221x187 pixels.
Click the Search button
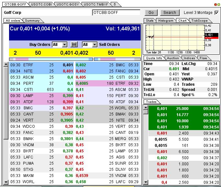170,13
